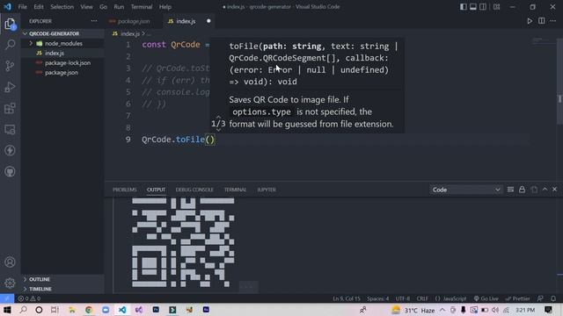Change Spaces: 4 indentation setting

point(377,298)
